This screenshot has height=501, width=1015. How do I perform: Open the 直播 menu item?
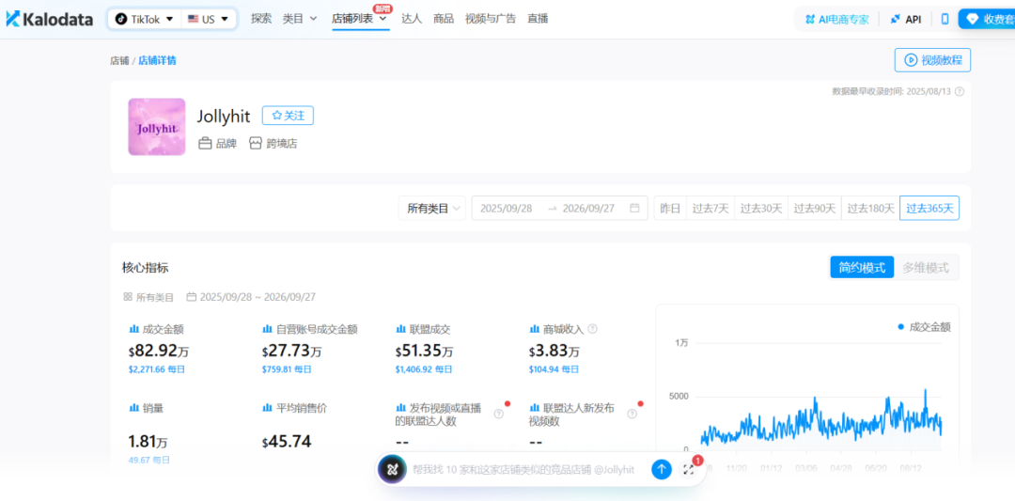(x=538, y=19)
